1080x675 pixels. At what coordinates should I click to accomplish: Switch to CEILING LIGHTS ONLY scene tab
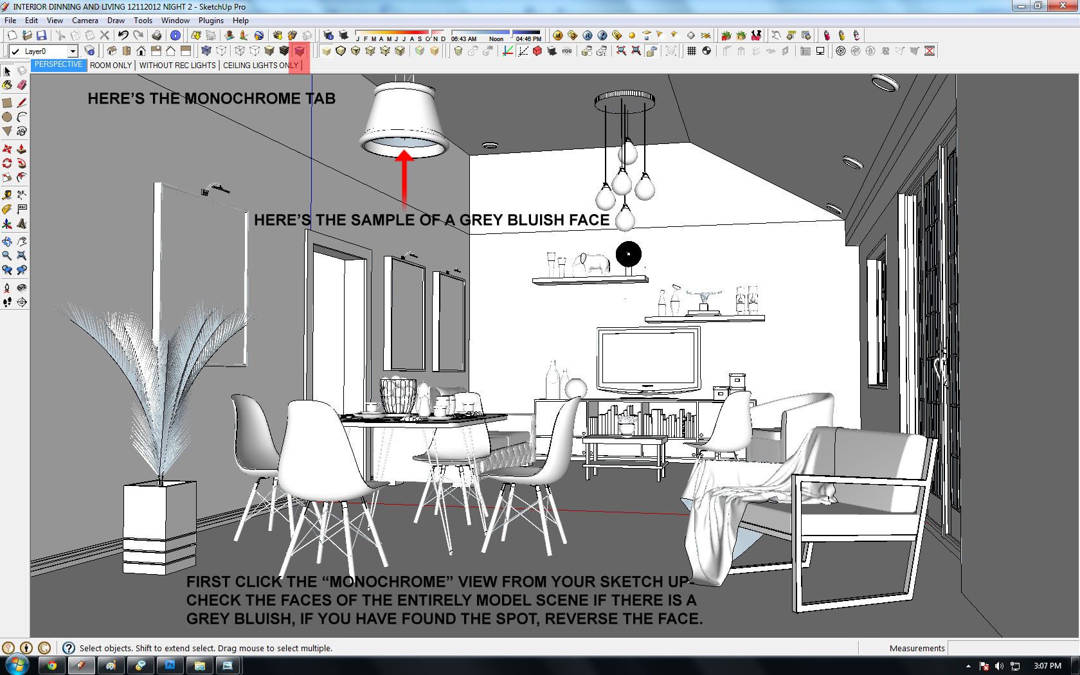[x=261, y=65]
